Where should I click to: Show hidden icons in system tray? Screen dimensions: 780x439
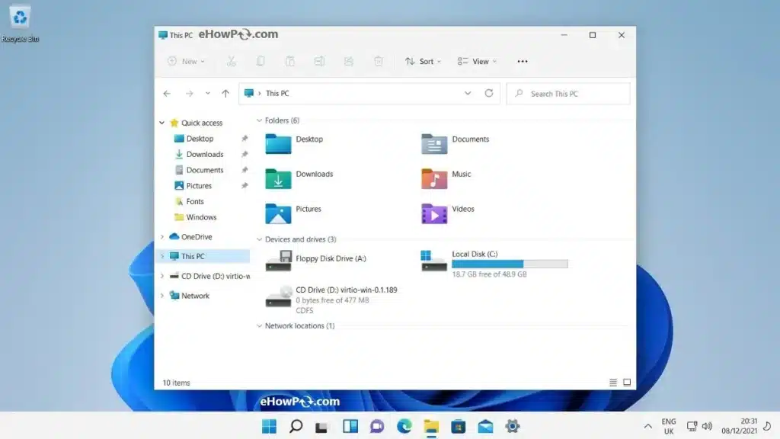[x=647, y=426]
